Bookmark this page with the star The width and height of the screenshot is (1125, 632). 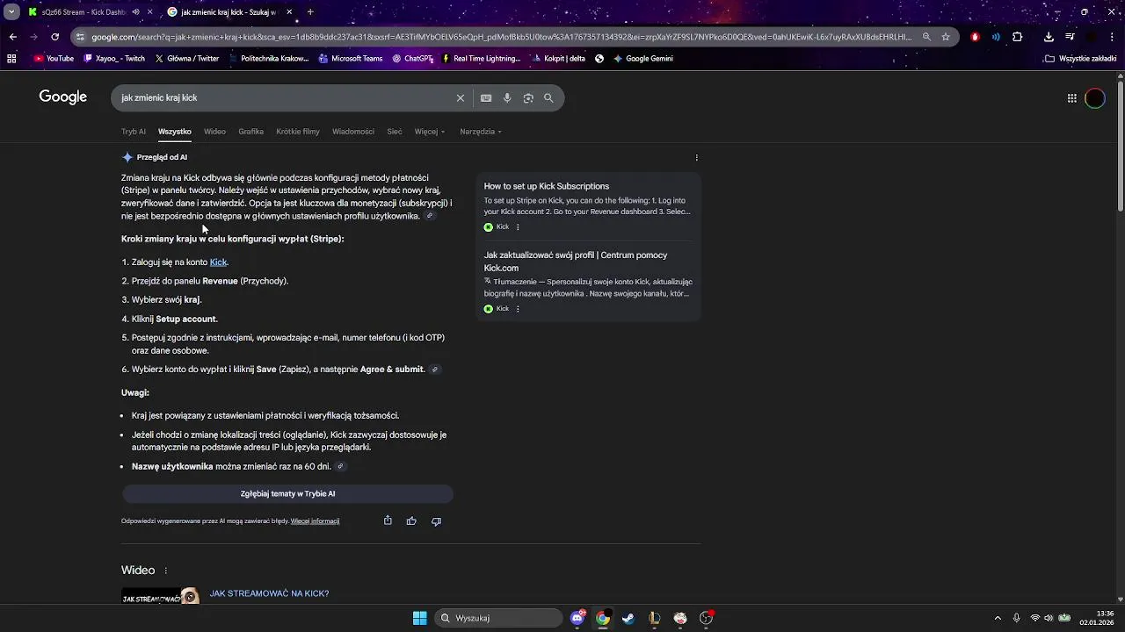[x=946, y=37]
